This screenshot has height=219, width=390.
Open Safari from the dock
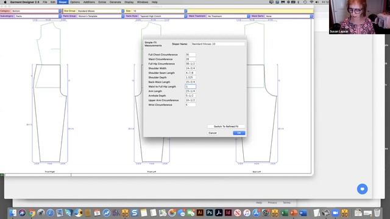(x=50, y=213)
